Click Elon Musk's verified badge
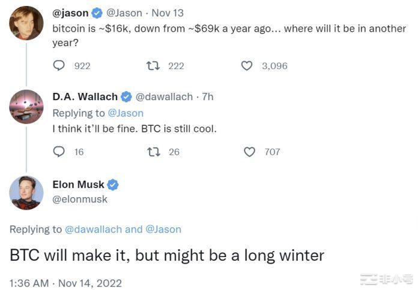Viewport: 418px width, 290px height. point(113,185)
